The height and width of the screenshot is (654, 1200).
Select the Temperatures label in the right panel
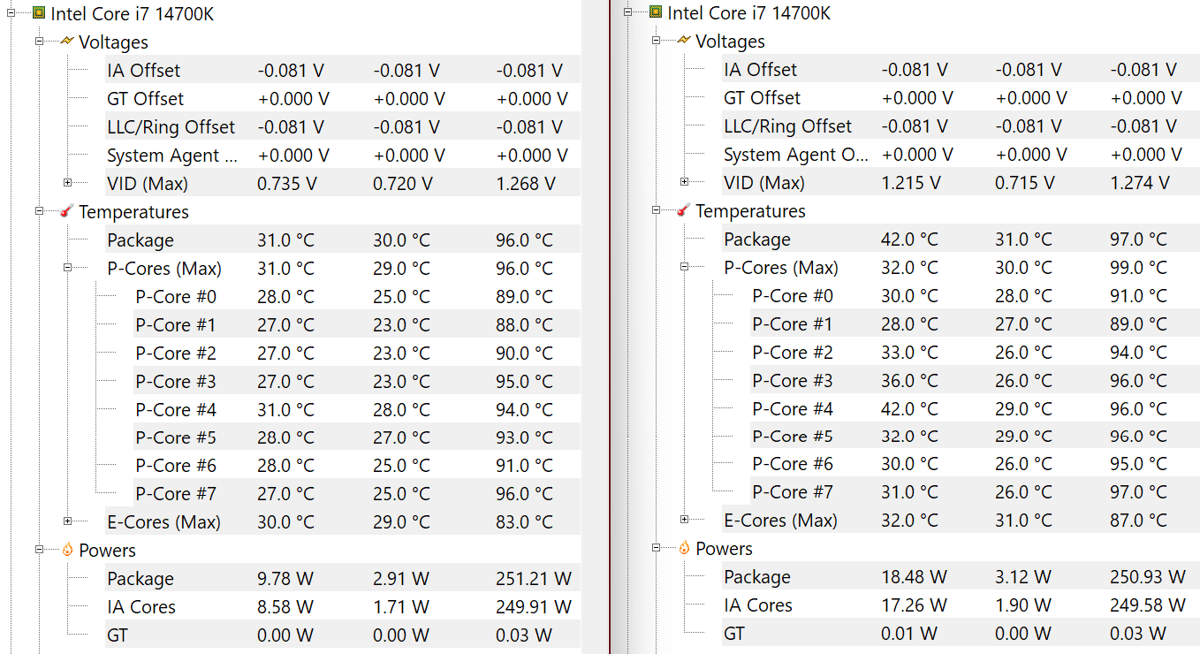750,211
